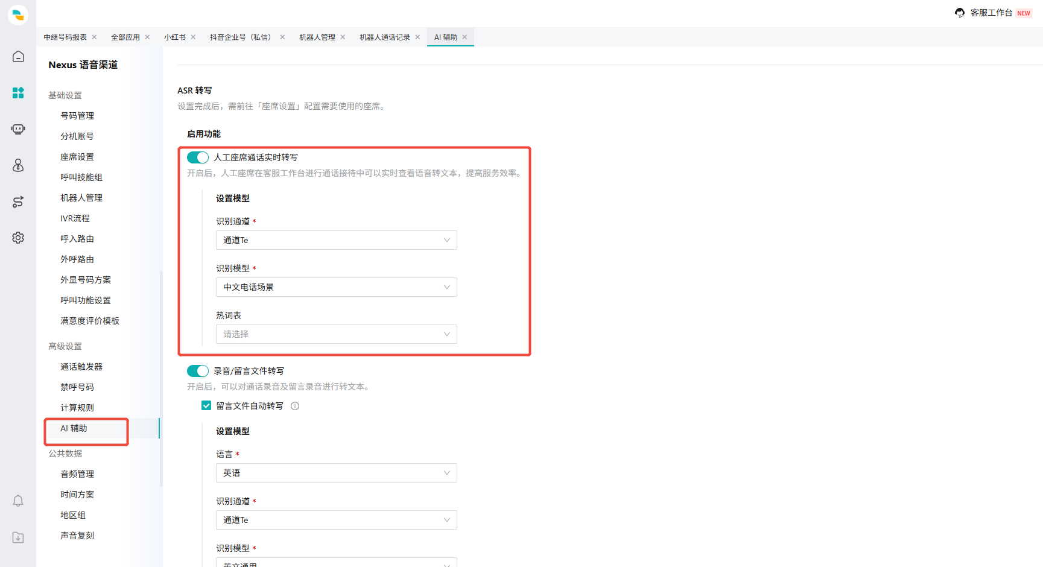Open the 热词表 请选择 dropdown
The image size is (1043, 567).
(x=337, y=334)
